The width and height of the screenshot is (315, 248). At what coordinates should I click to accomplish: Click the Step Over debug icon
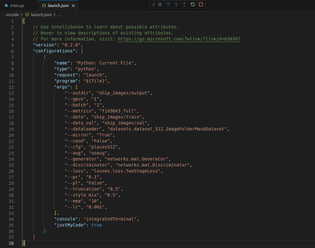point(168,4)
